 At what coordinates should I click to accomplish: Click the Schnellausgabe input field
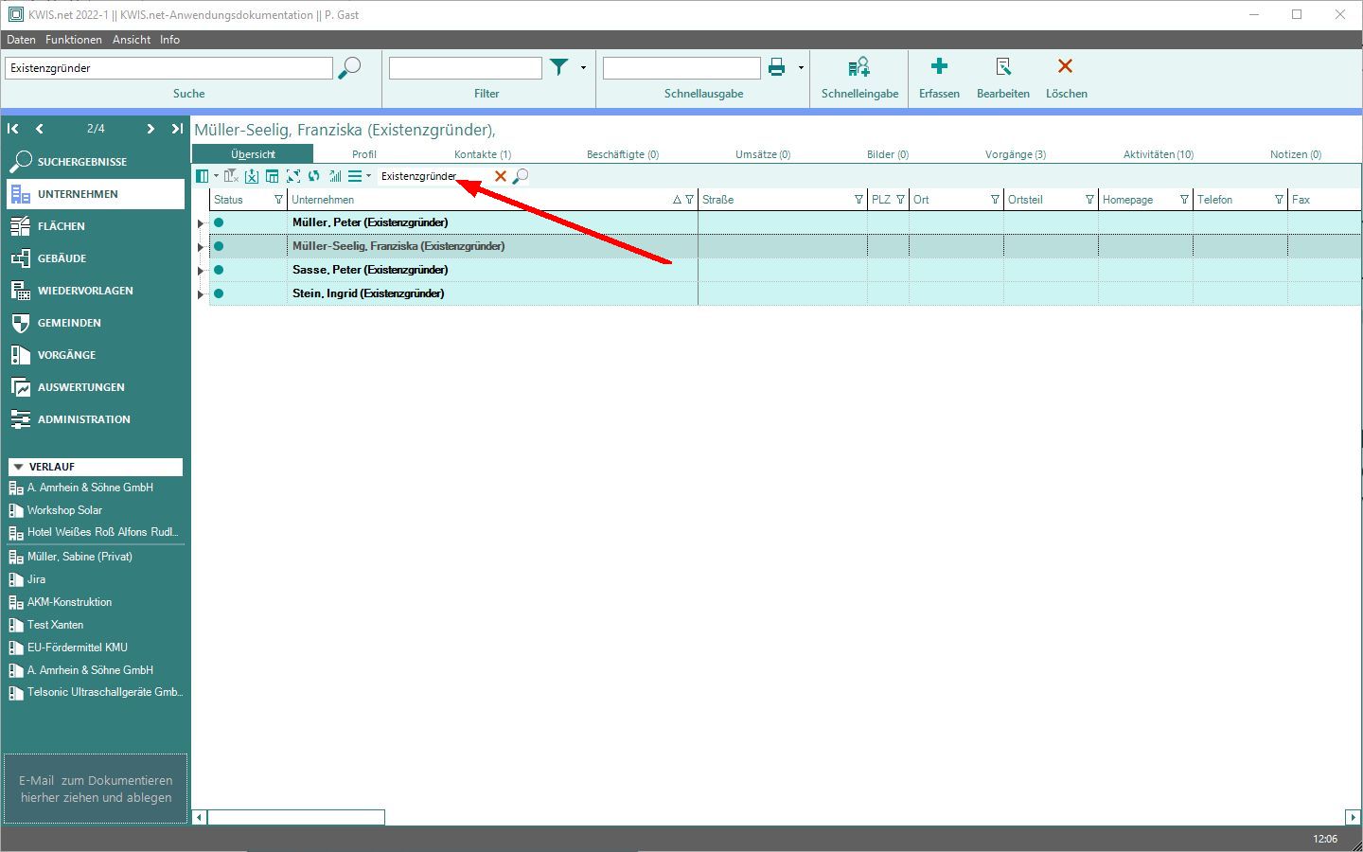pos(681,68)
